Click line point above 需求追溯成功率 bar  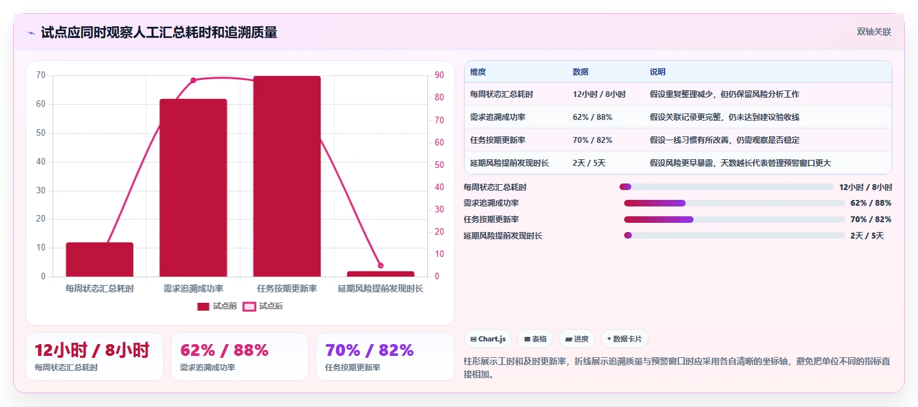point(193,81)
